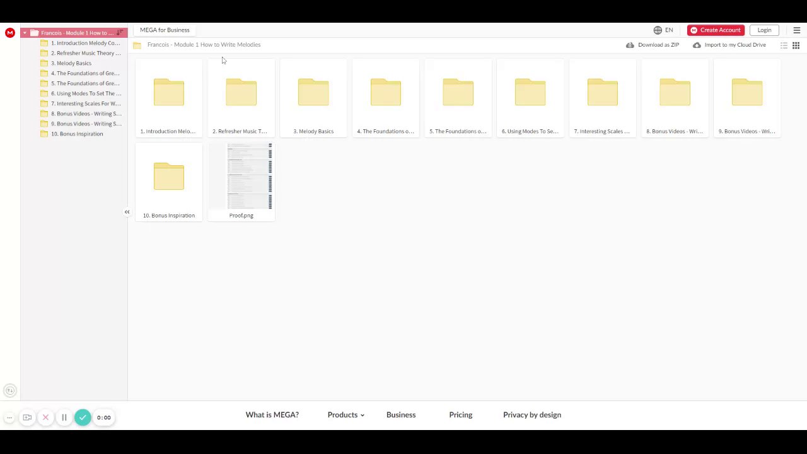The image size is (807, 454).
Task: Select folder tile '6. Using Modes To Se...' in grid
Action: click(x=530, y=98)
